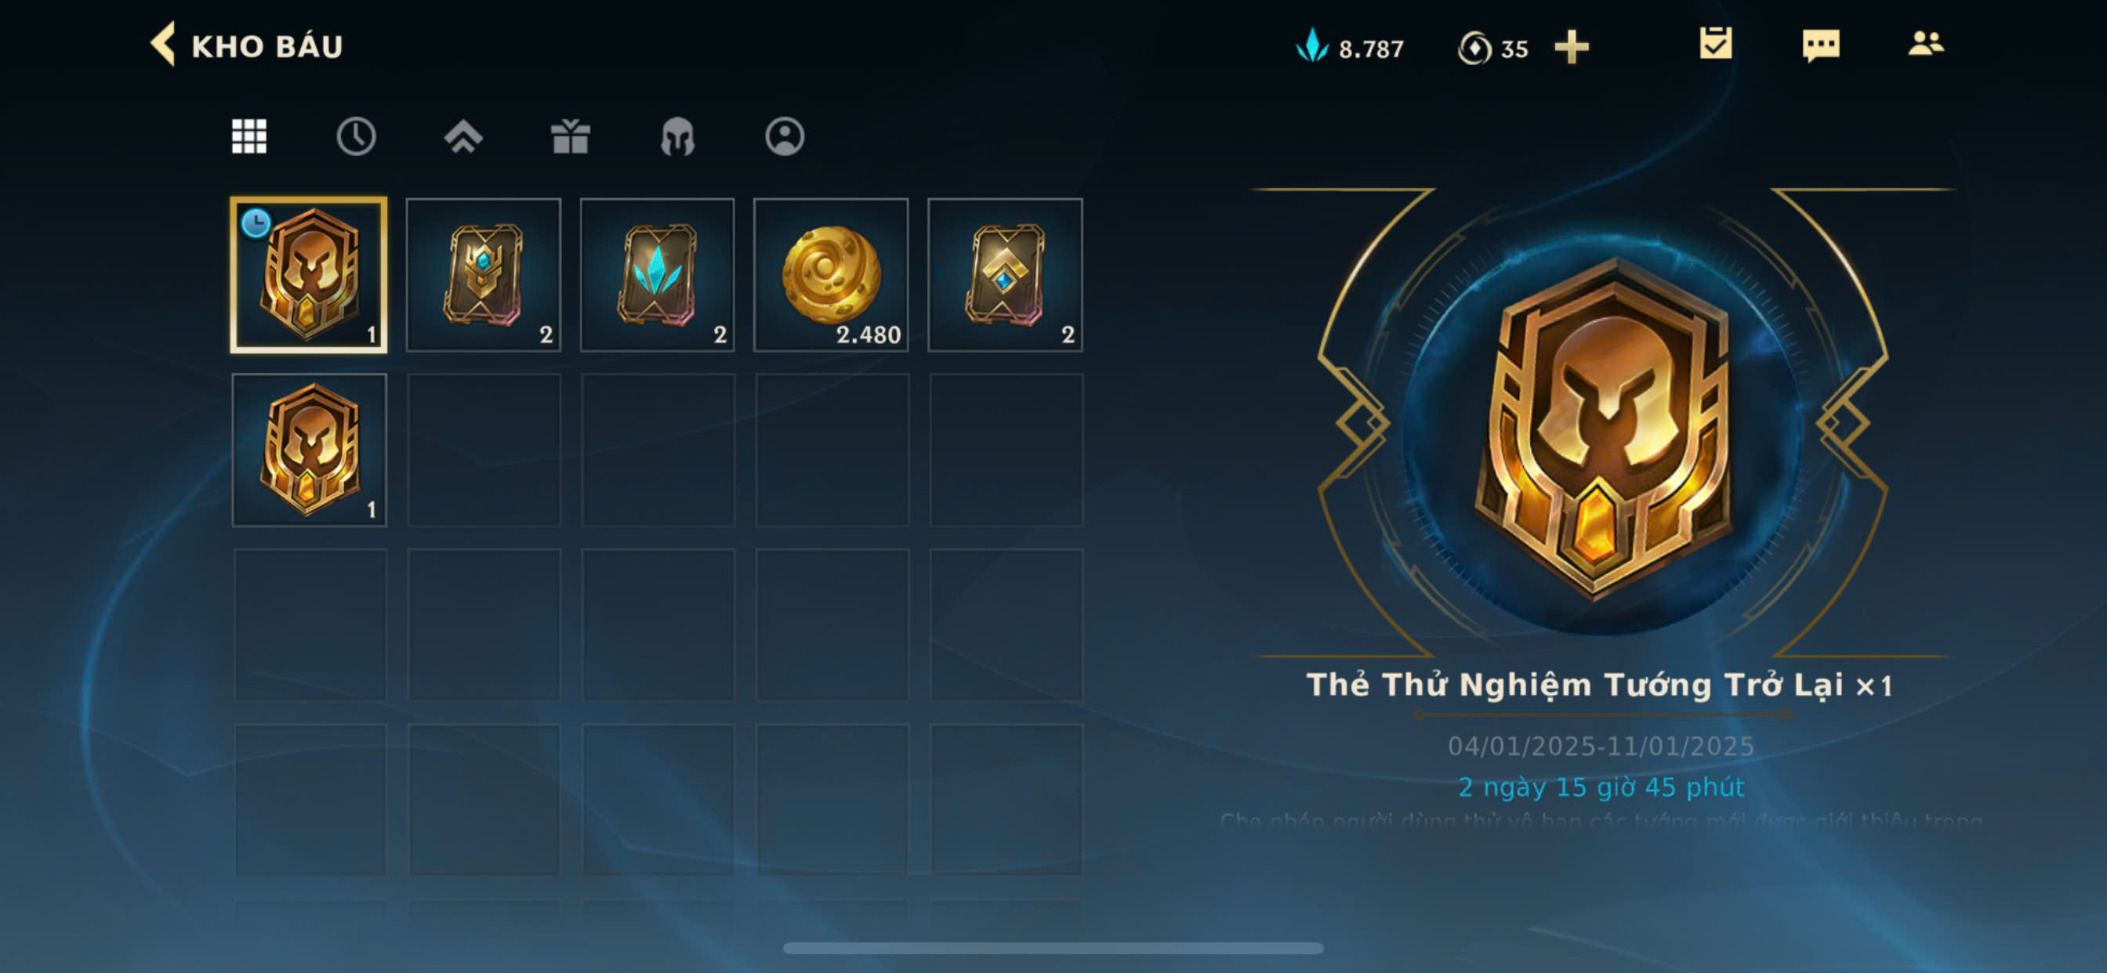The image size is (2107, 973).
Task: Select the timed champion trial card item
Action: [309, 275]
